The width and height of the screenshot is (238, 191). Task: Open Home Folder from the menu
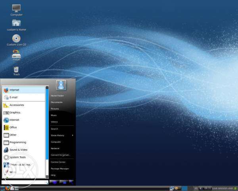click(57, 95)
